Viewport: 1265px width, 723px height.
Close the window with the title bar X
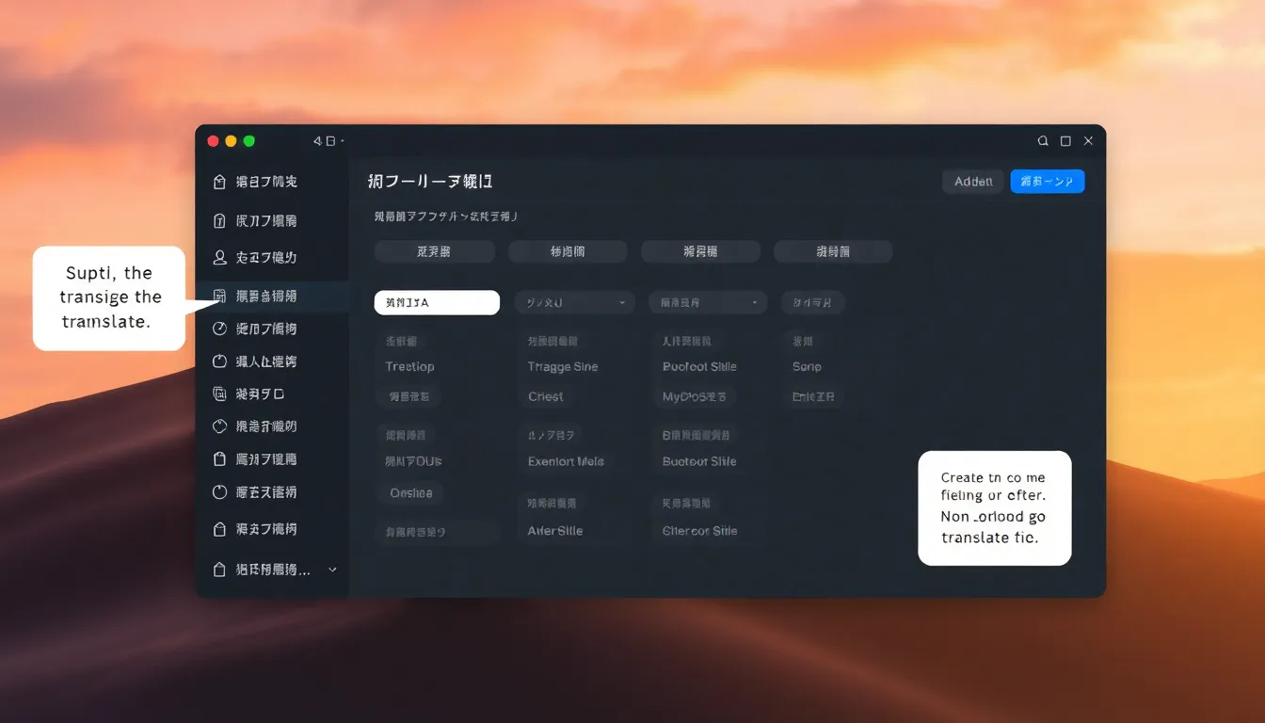point(1088,141)
